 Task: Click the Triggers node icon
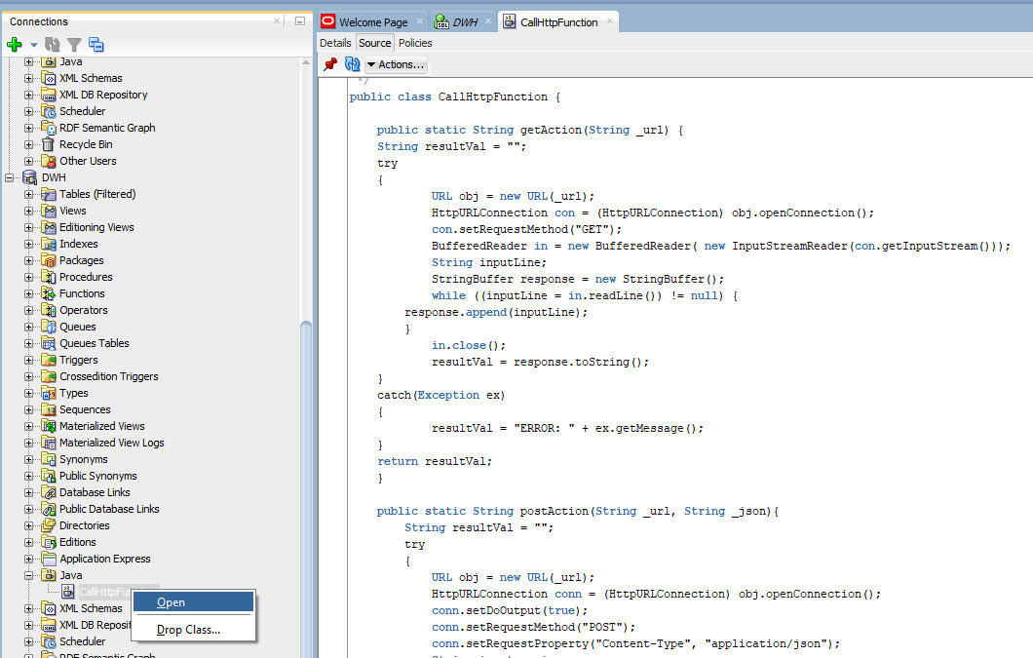48,360
